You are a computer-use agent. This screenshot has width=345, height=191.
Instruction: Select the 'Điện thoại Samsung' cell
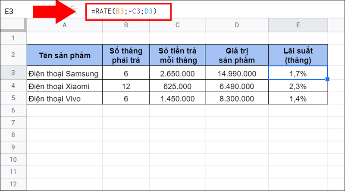[x=65, y=74]
